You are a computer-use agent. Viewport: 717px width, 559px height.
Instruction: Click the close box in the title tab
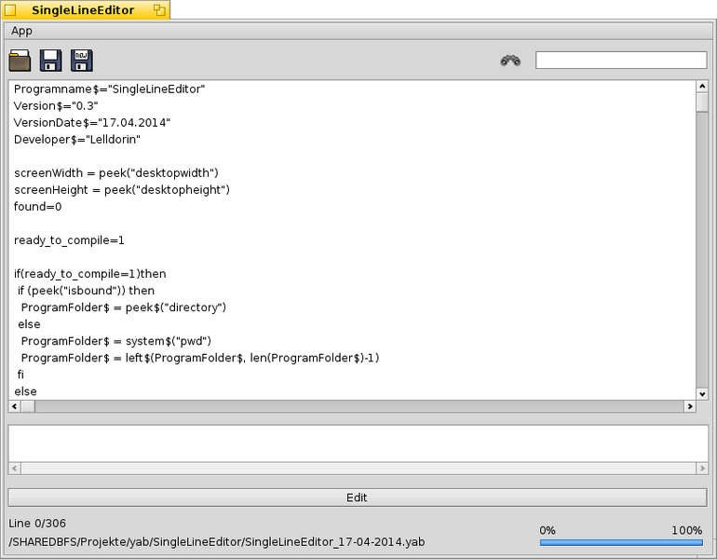(x=10, y=10)
